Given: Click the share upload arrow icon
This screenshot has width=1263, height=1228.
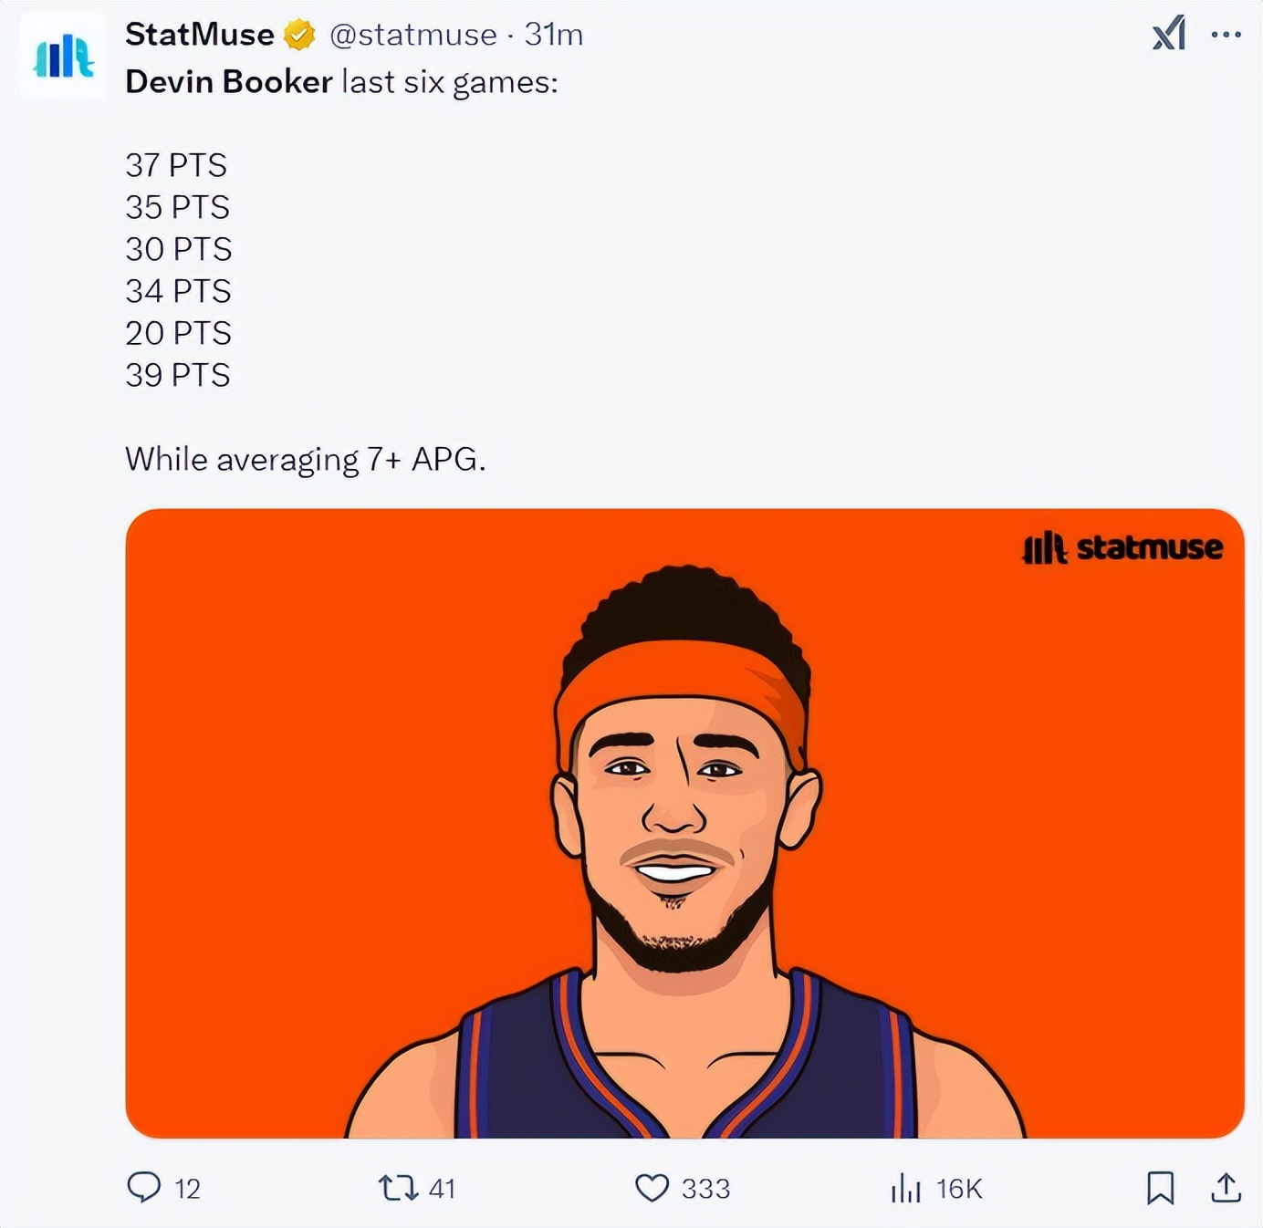Looking at the screenshot, I should (x=1226, y=1187).
